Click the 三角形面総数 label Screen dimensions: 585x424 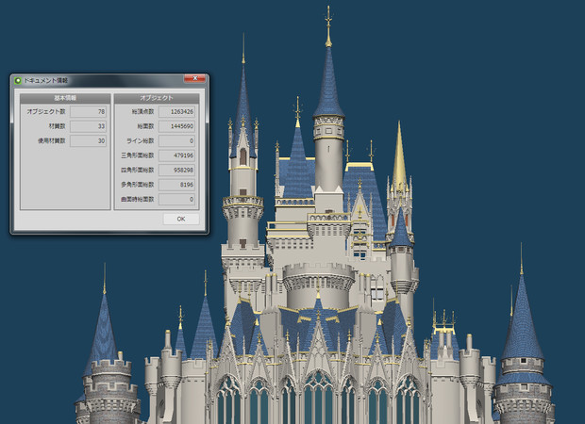[x=138, y=155]
